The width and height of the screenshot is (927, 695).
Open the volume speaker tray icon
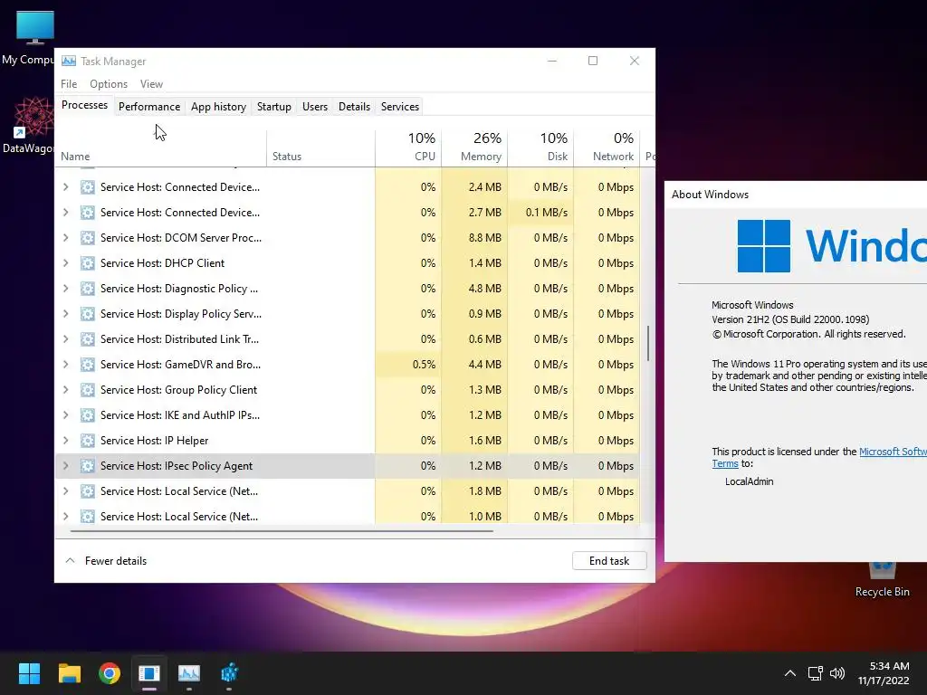pyautogui.click(x=837, y=673)
